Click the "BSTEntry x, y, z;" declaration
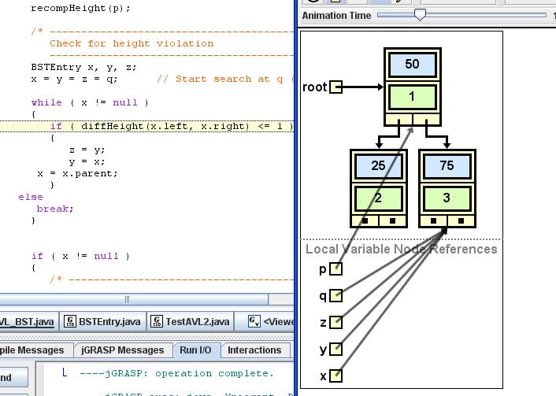The height and width of the screenshot is (396, 556). pos(83,67)
